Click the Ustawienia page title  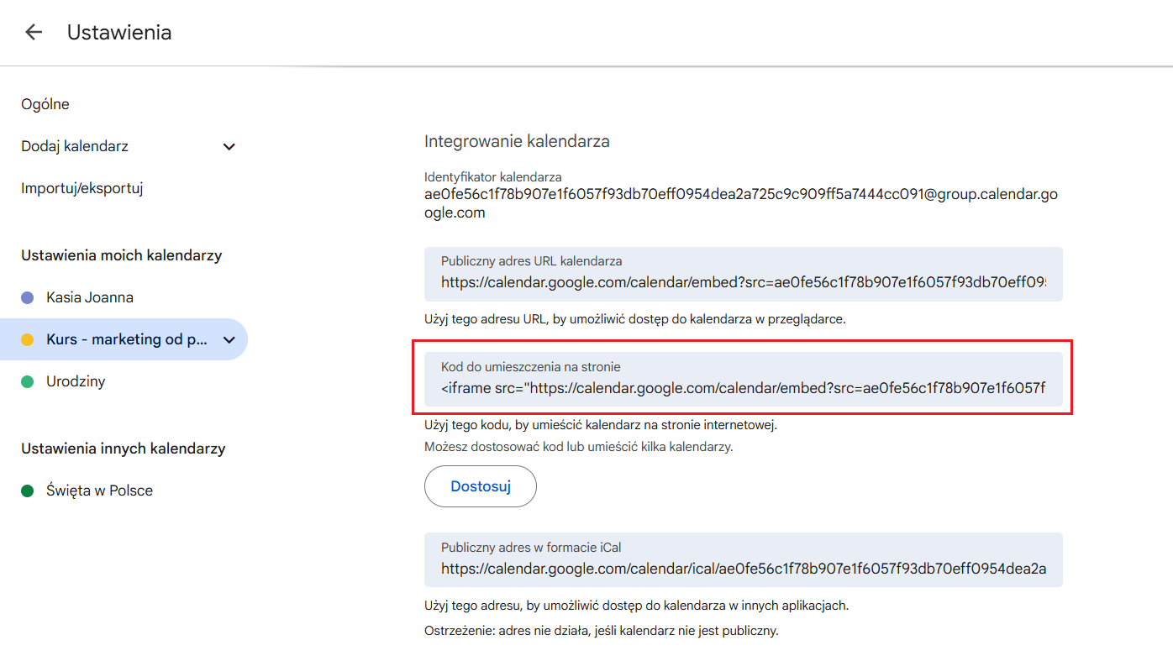click(119, 33)
